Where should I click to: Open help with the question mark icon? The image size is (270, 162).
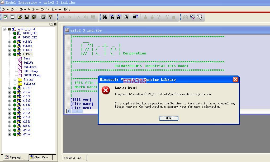point(50,17)
